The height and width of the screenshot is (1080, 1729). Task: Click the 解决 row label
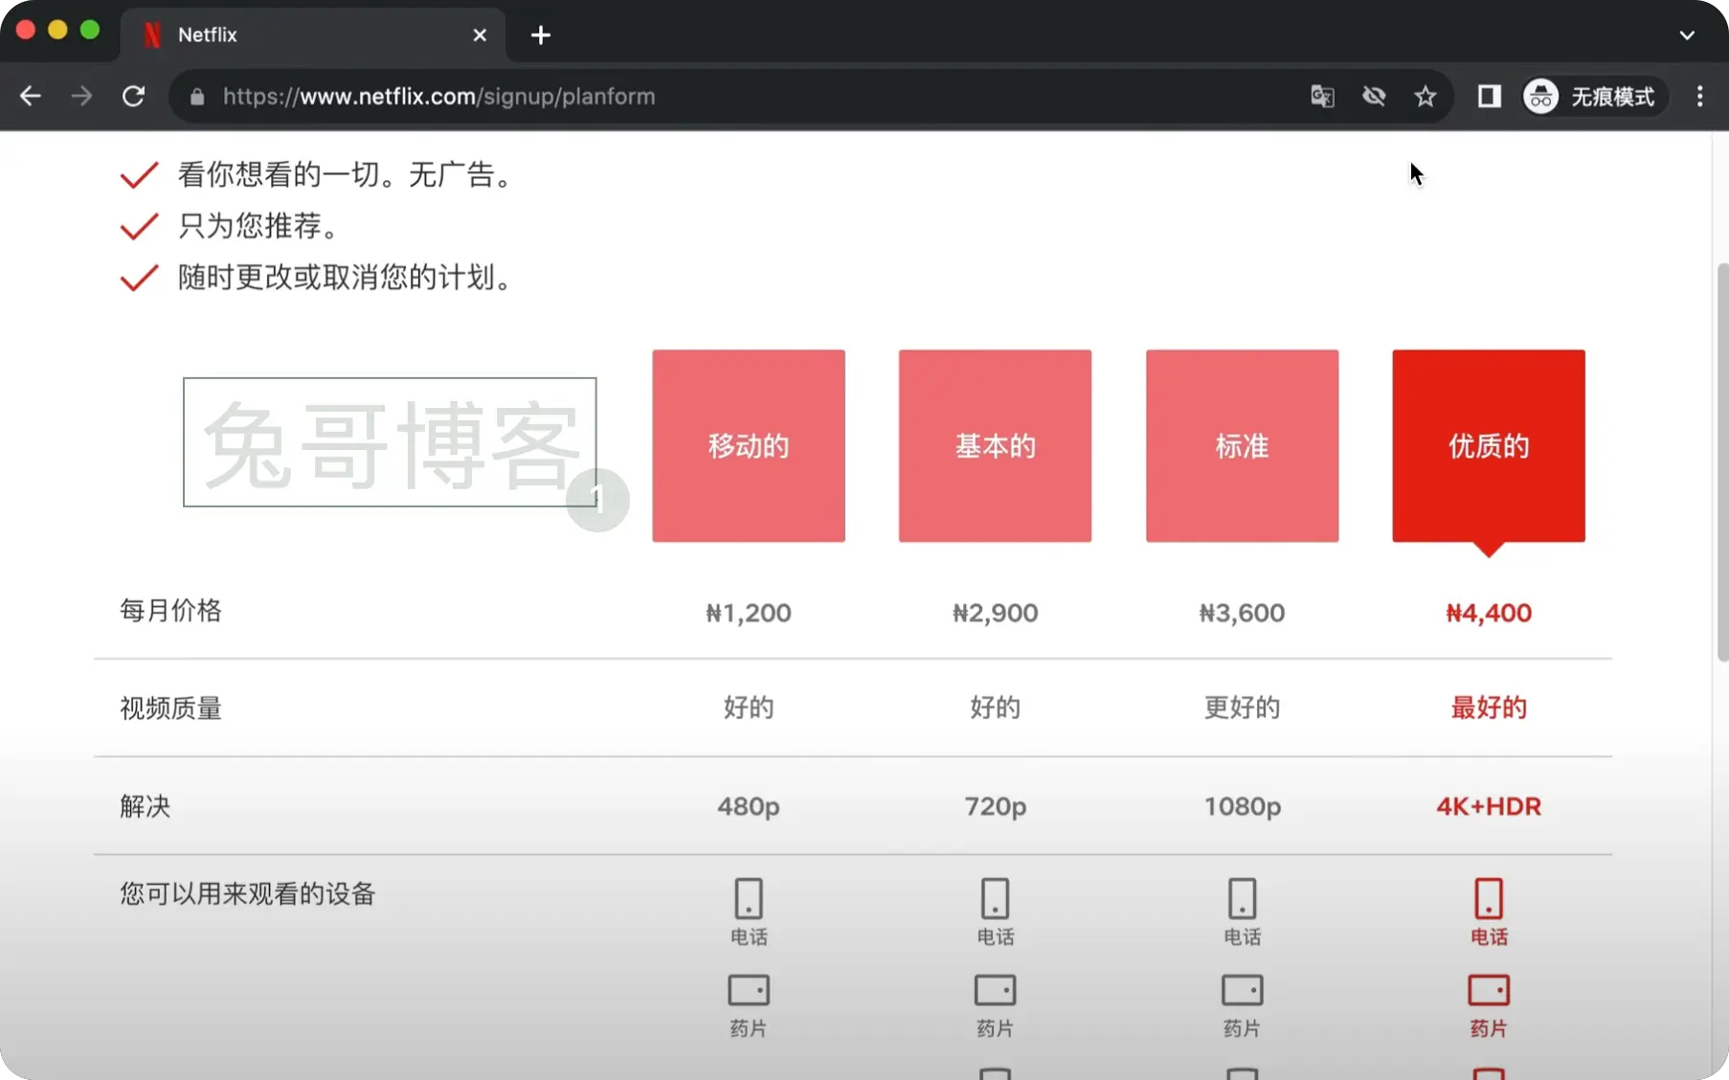coord(146,806)
